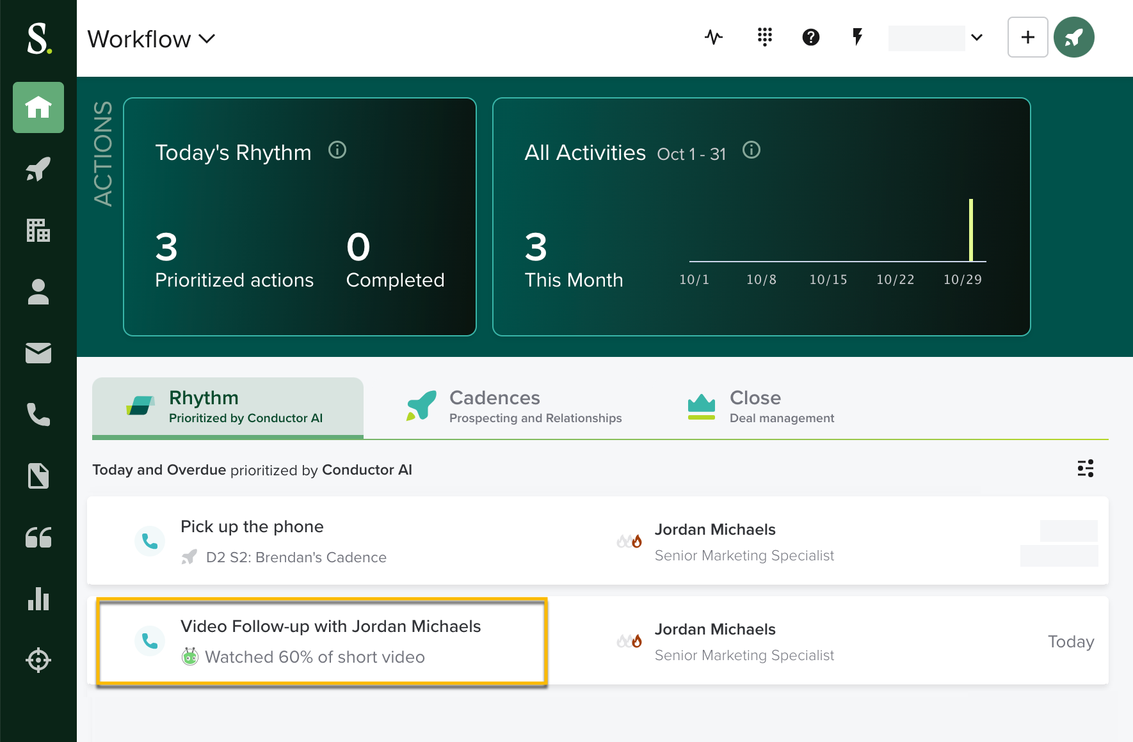Click the 3 Prioritized actions count

(x=166, y=247)
